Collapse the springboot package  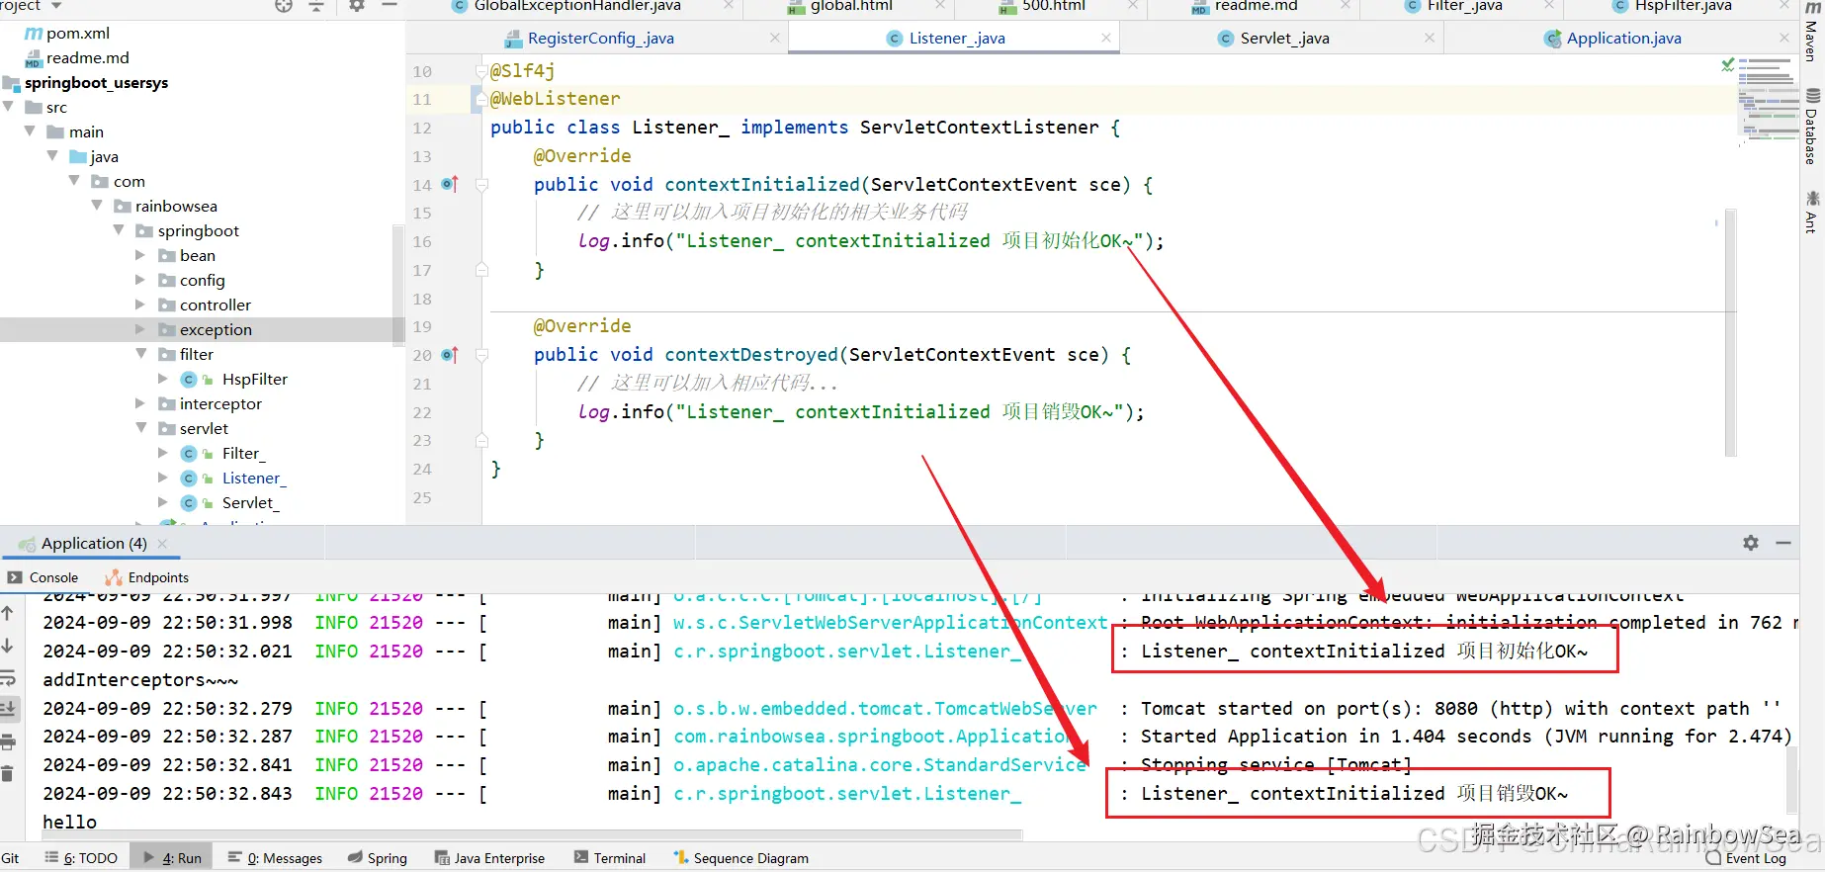119,230
